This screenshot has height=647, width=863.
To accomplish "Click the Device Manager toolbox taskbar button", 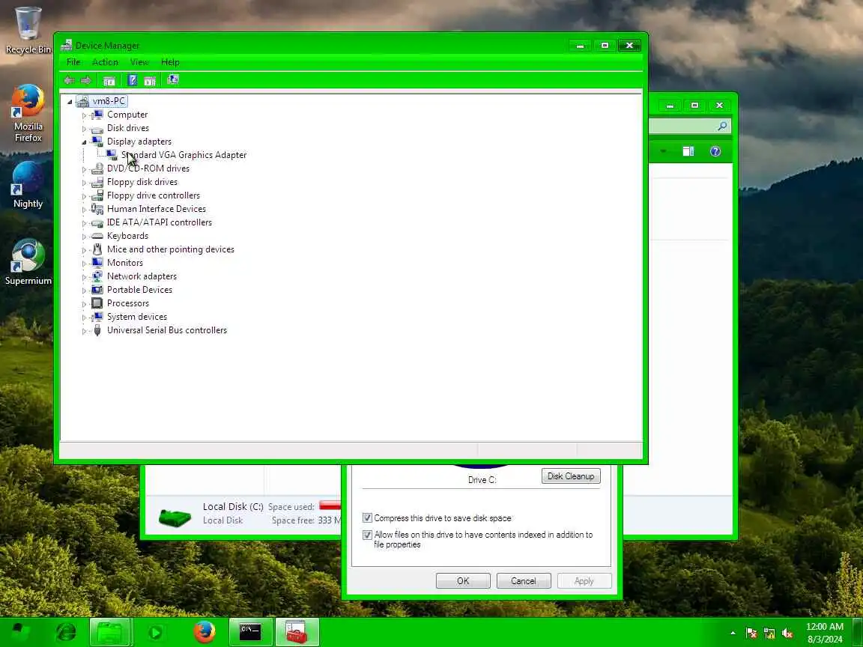I will 297,632.
